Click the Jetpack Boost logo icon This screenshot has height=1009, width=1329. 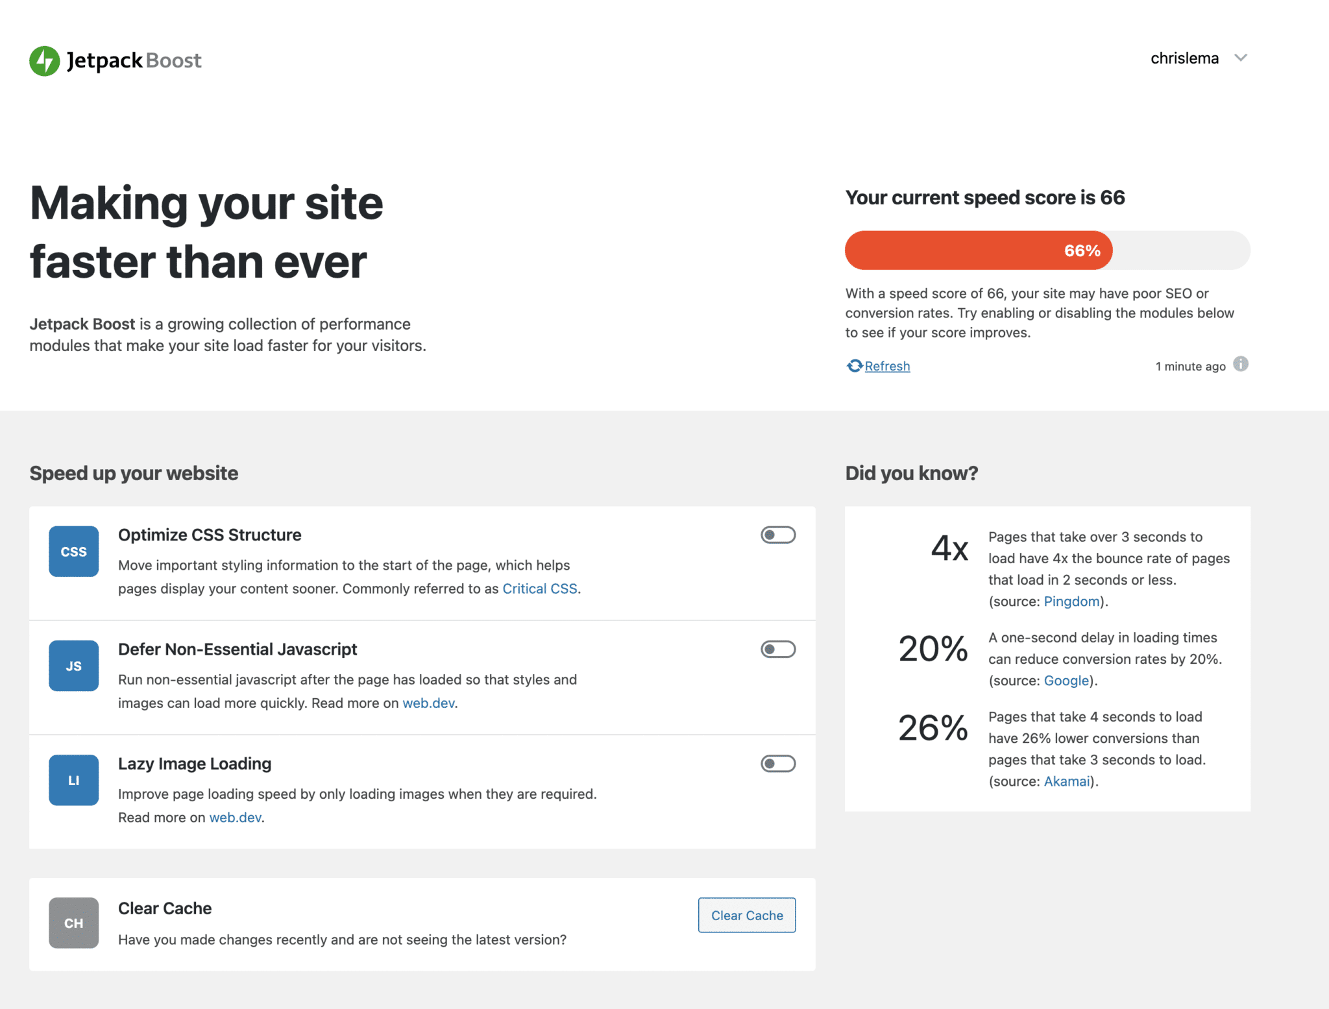tap(45, 61)
